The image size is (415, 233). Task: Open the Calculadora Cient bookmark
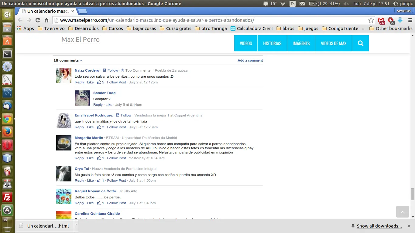click(x=252, y=29)
